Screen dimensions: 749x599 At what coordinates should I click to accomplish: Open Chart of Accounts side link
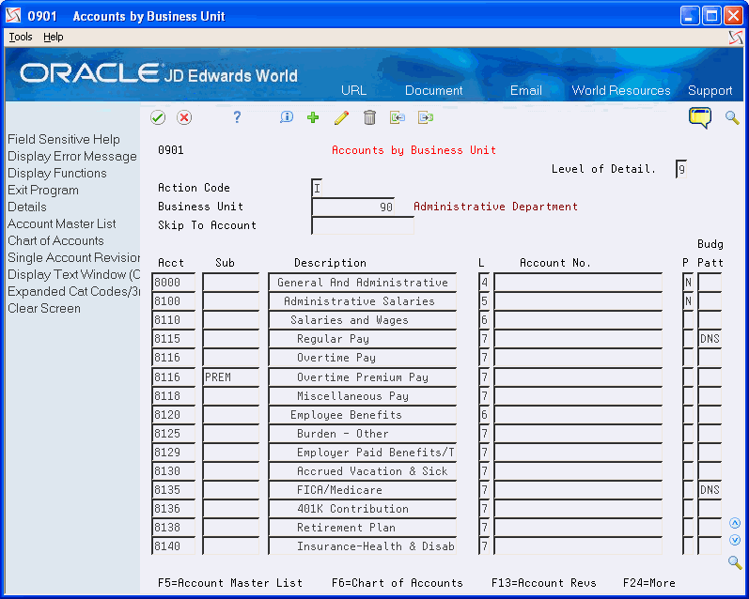[x=55, y=240]
